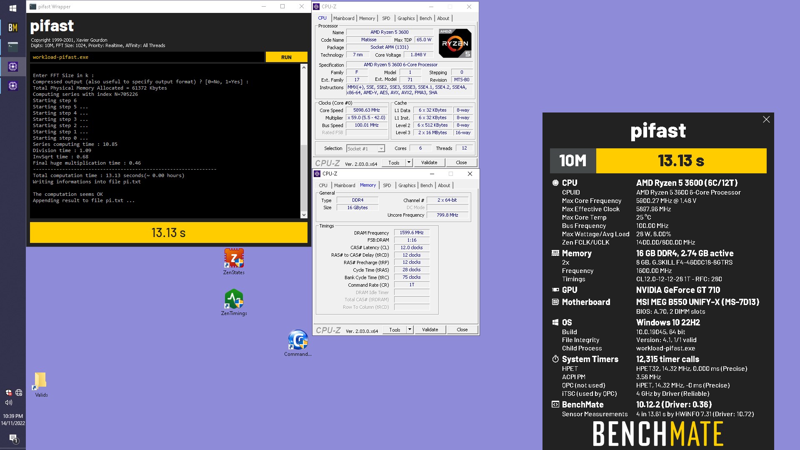The width and height of the screenshot is (800, 450).
Task: Expand Tools dropdown arrow in lower CPU-Z
Action: tap(410, 330)
